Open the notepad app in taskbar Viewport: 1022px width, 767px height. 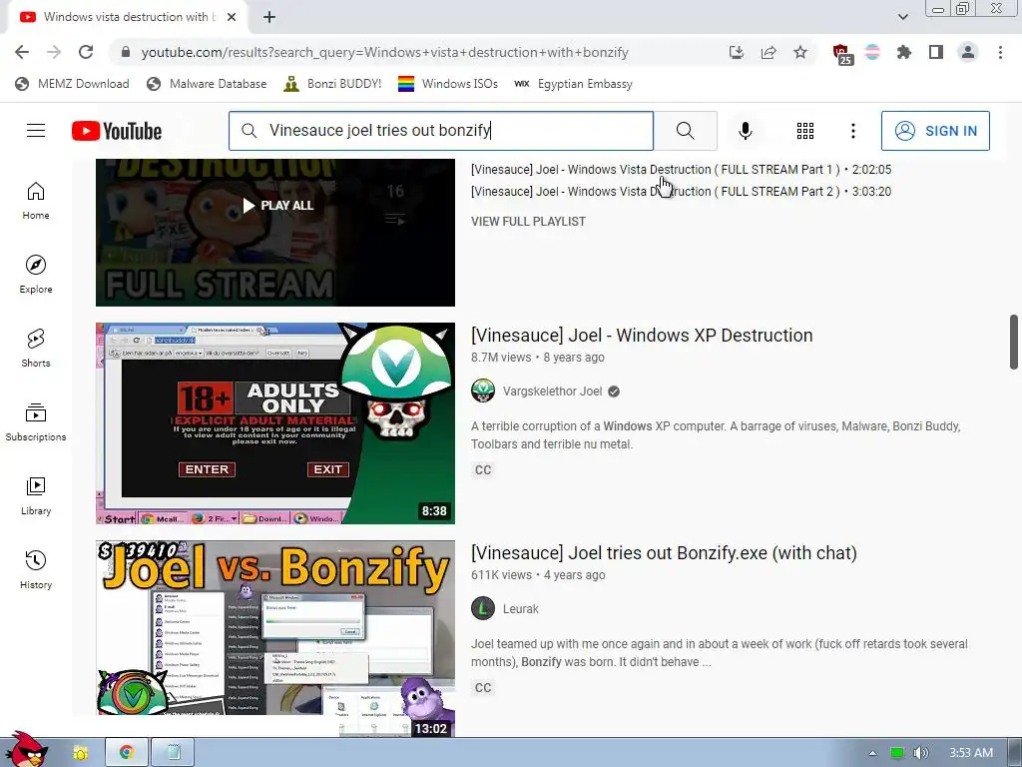click(173, 753)
